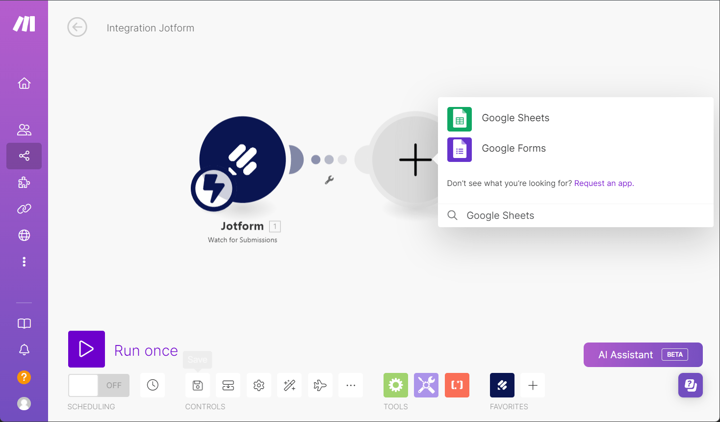Viewport: 720px width, 422px height.
Task: Click the wrench icon on the route
Action: click(x=329, y=180)
